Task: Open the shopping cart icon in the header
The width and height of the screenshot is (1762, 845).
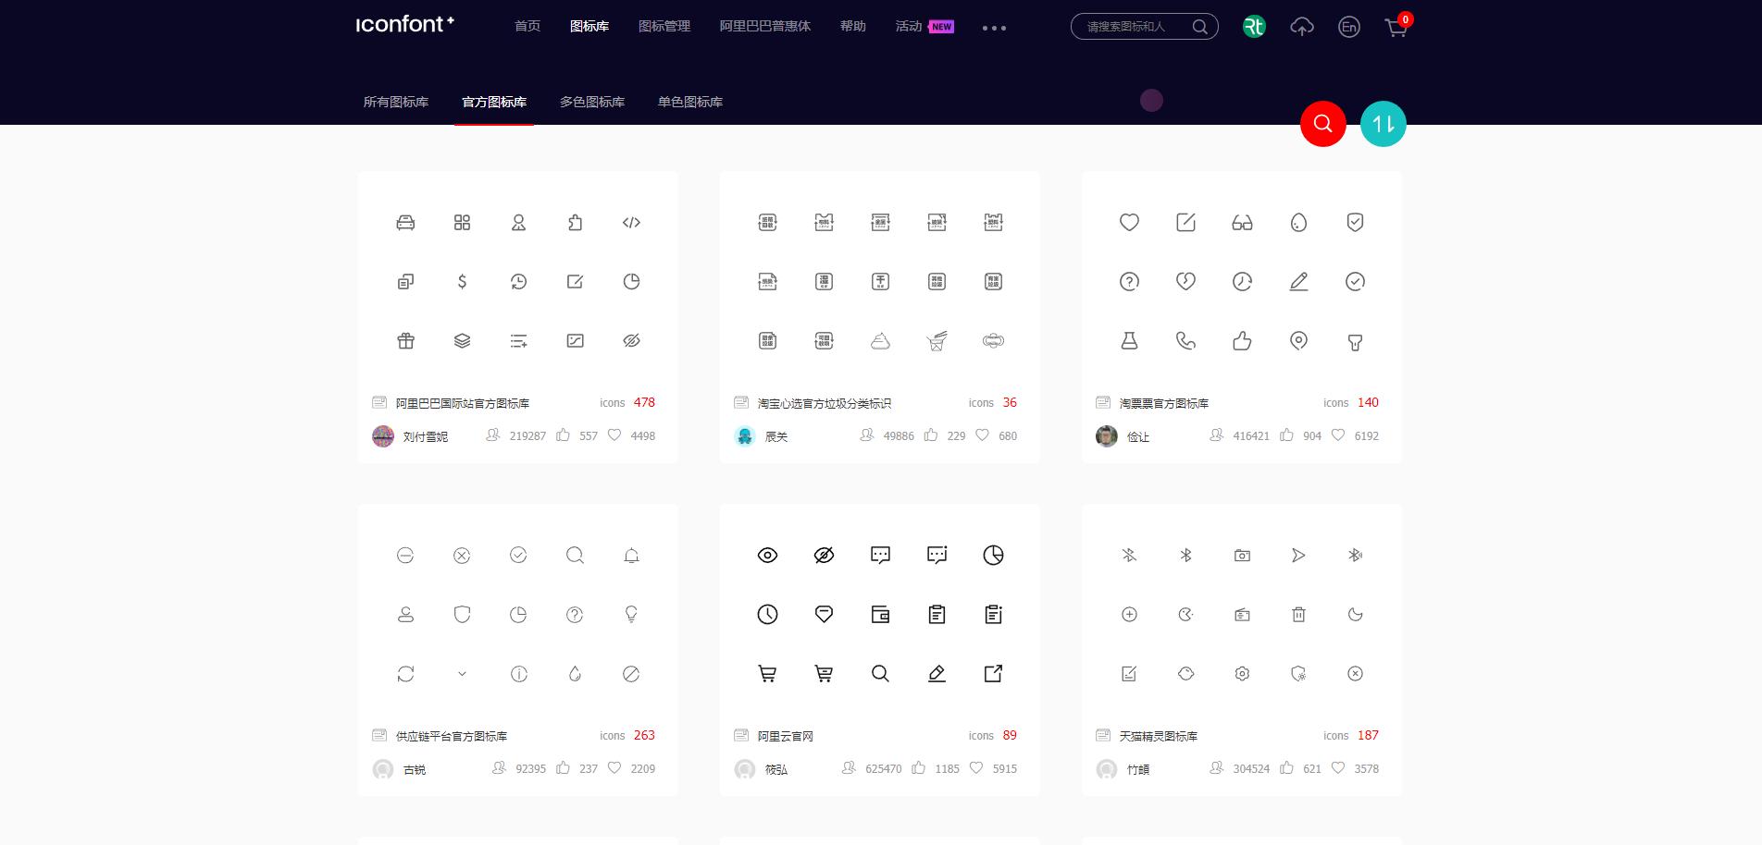Action: click(1397, 27)
